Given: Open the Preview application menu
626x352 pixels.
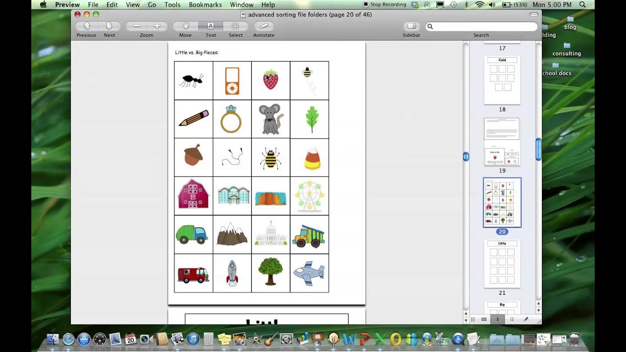Looking at the screenshot, I should (x=67, y=5).
